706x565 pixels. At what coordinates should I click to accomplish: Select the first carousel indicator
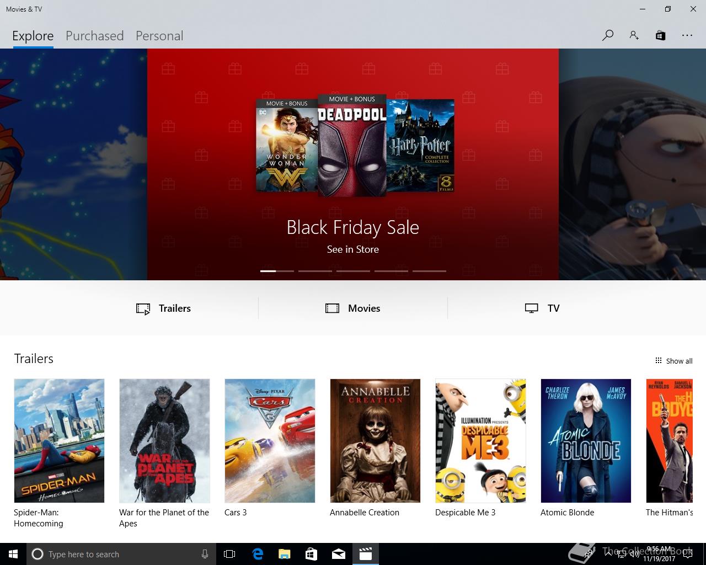click(277, 271)
